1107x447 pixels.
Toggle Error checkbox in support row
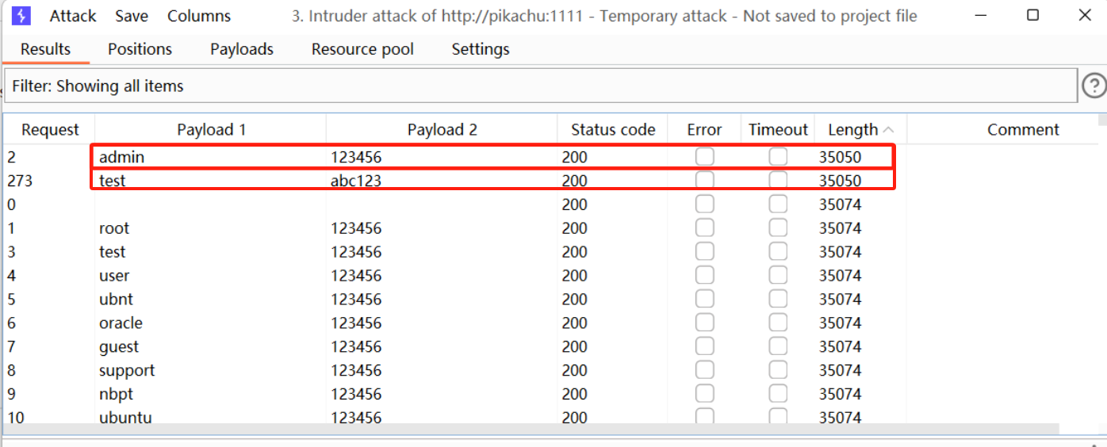pos(705,371)
